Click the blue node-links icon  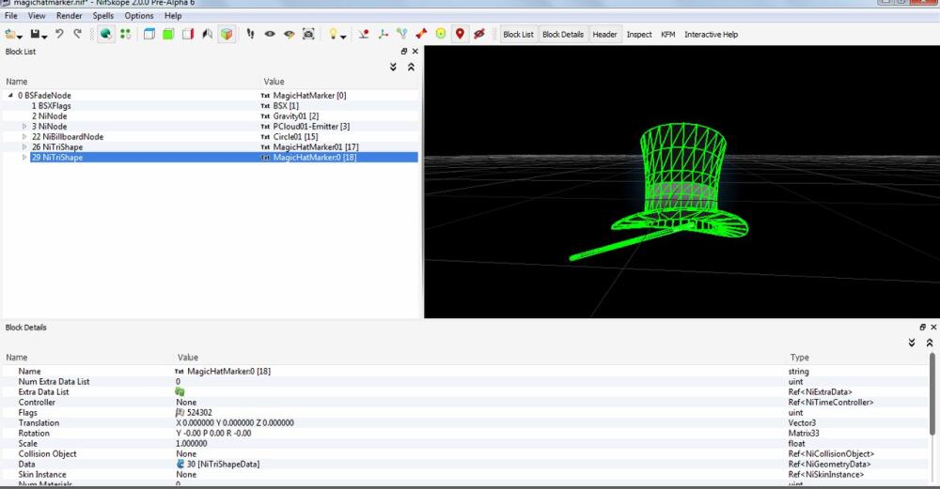pos(401,34)
